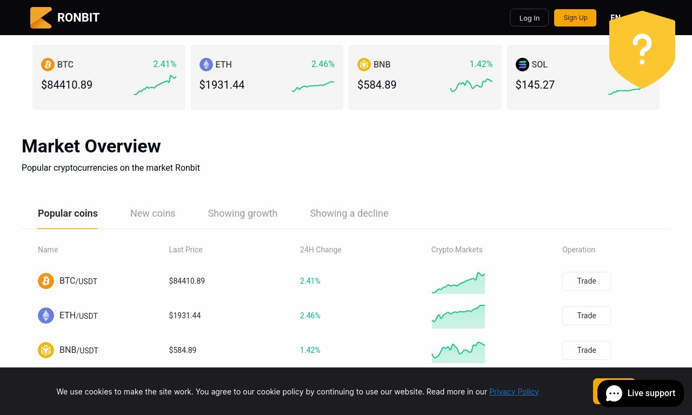Viewport: 692px width, 415px height.
Task: Click the yellow question-mark shield icon
Action: coord(642,50)
